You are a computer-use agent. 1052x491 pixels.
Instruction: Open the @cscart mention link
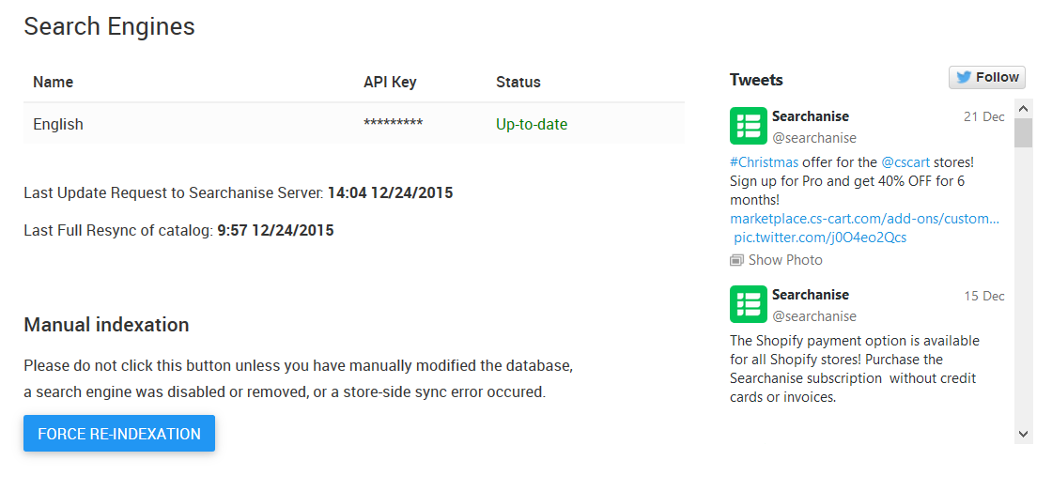(x=905, y=162)
